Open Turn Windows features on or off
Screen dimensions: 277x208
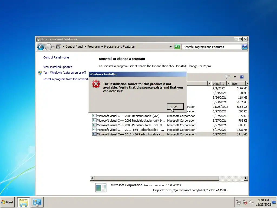(65, 73)
